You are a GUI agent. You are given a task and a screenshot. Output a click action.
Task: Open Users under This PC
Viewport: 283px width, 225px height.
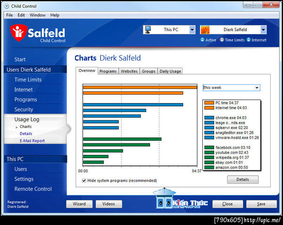coord(21,169)
